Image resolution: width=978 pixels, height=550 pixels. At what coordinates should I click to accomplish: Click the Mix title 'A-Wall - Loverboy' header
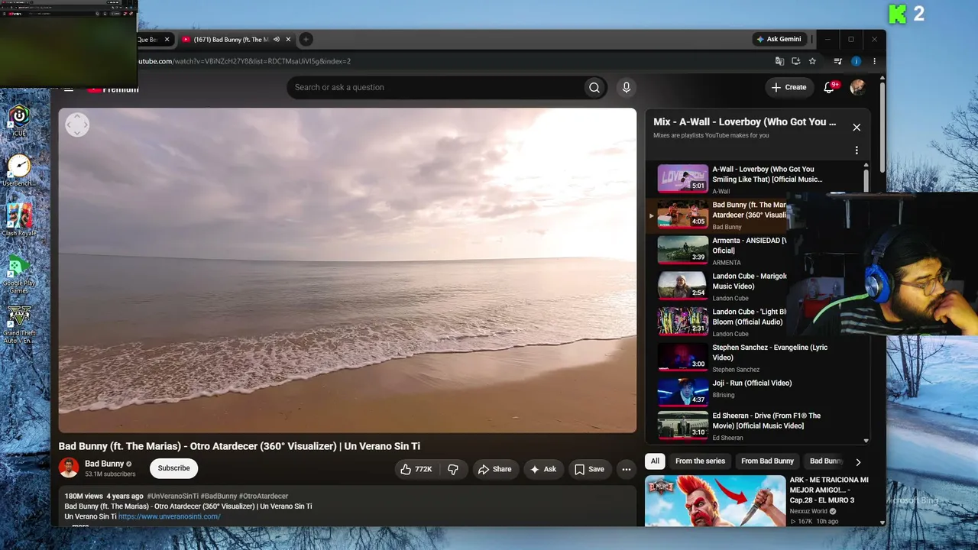(745, 122)
